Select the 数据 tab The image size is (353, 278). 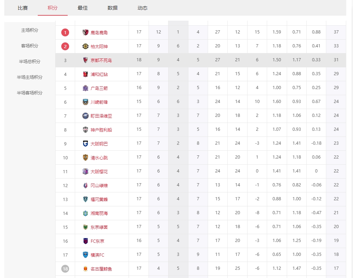[113, 8]
